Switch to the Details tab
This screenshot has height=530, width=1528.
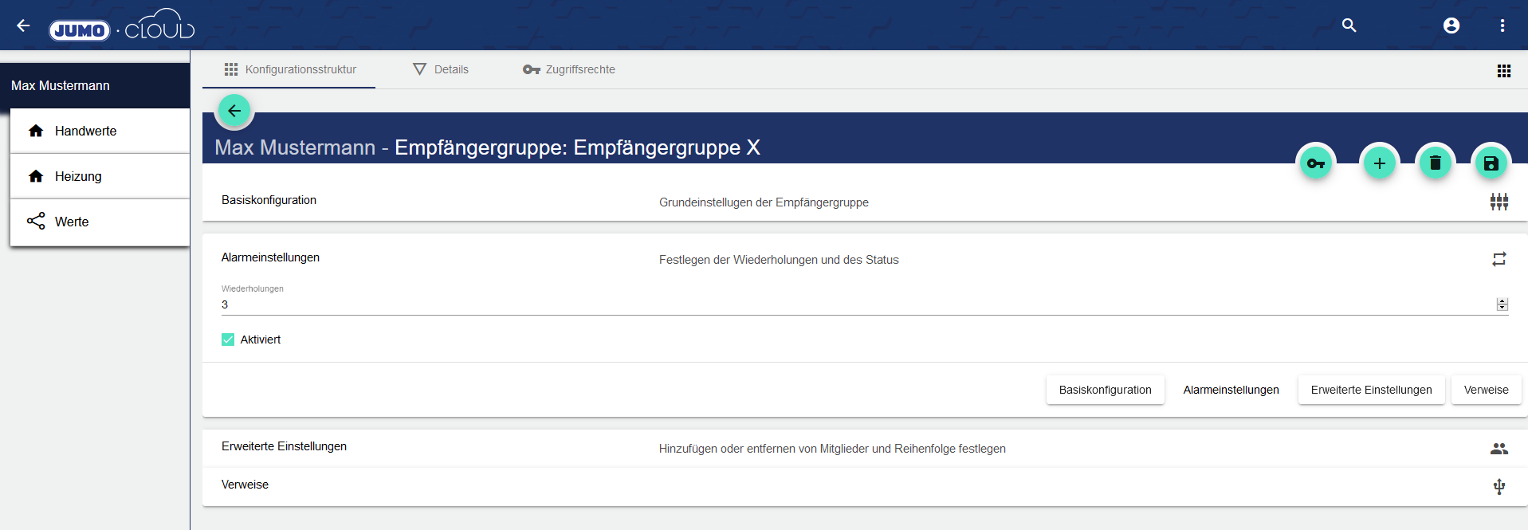coord(441,69)
